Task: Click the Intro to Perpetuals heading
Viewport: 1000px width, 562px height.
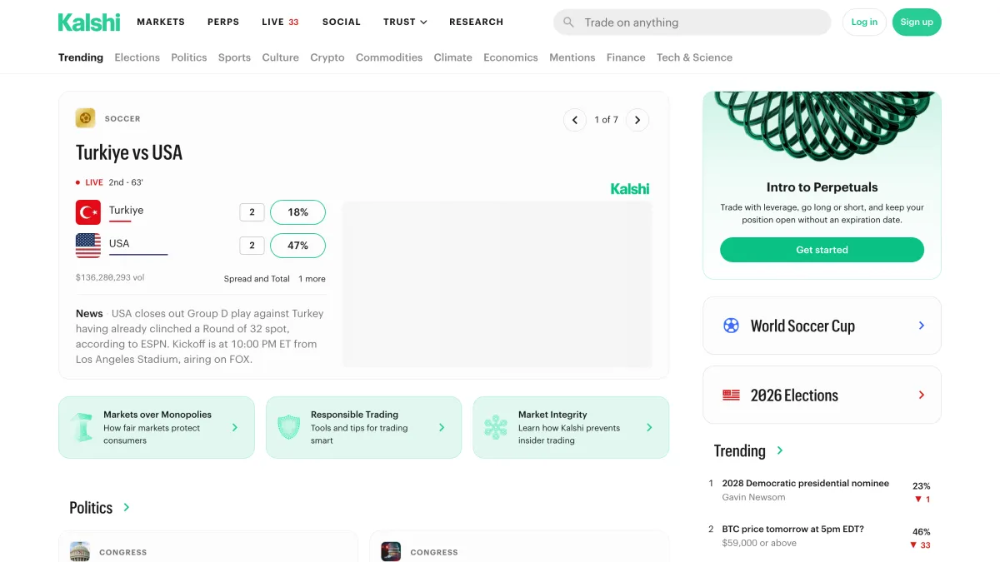Action: coord(822,187)
